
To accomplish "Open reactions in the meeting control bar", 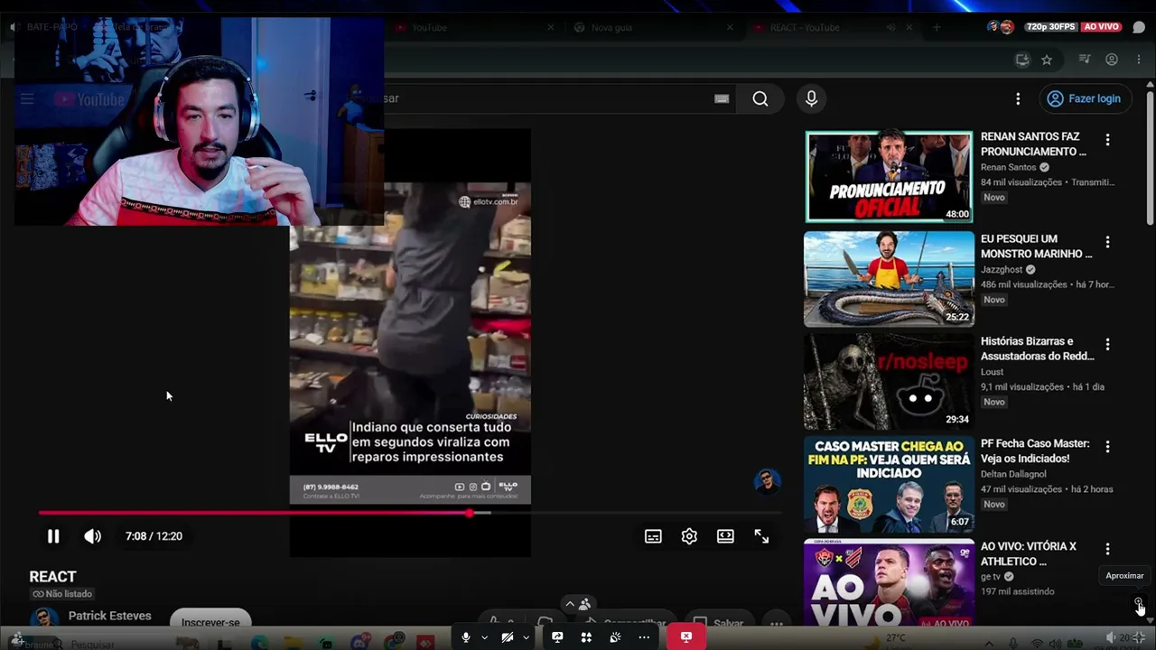I will [615, 637].
